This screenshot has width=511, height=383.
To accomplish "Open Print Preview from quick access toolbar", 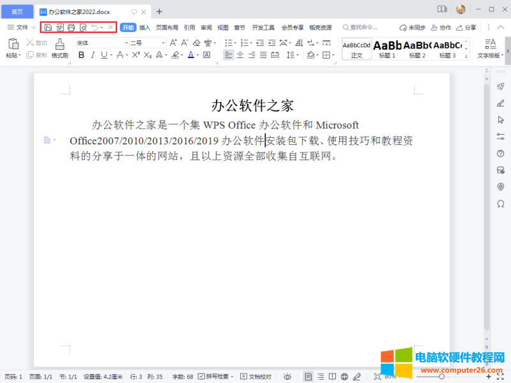I will click(83, 27).
